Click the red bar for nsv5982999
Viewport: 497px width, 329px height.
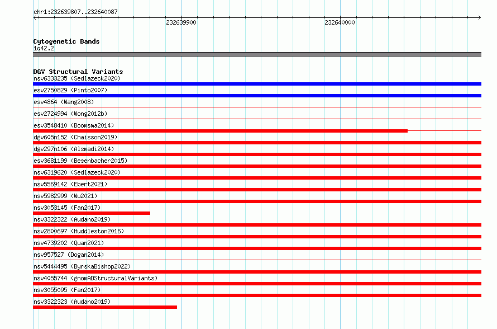click(257, 201)
